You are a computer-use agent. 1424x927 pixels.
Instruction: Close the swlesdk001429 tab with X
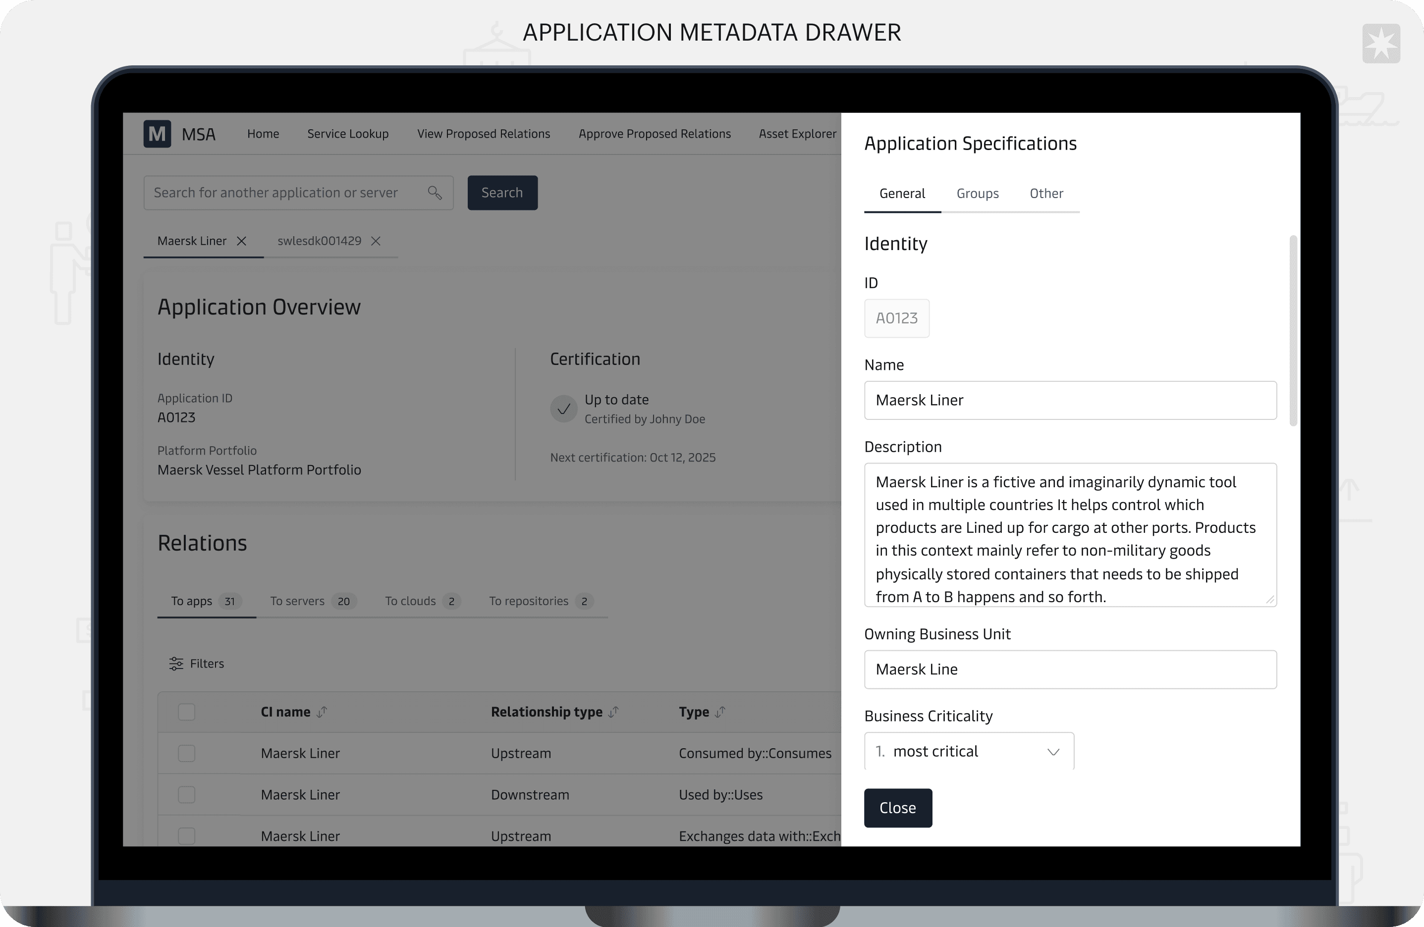point(376,241)
